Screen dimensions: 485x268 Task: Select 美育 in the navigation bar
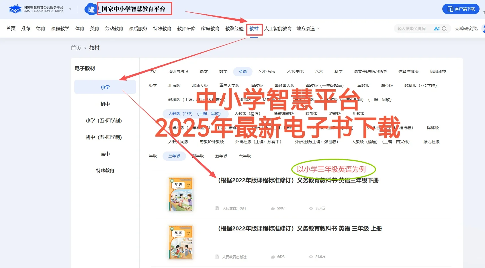click(95, 28)
